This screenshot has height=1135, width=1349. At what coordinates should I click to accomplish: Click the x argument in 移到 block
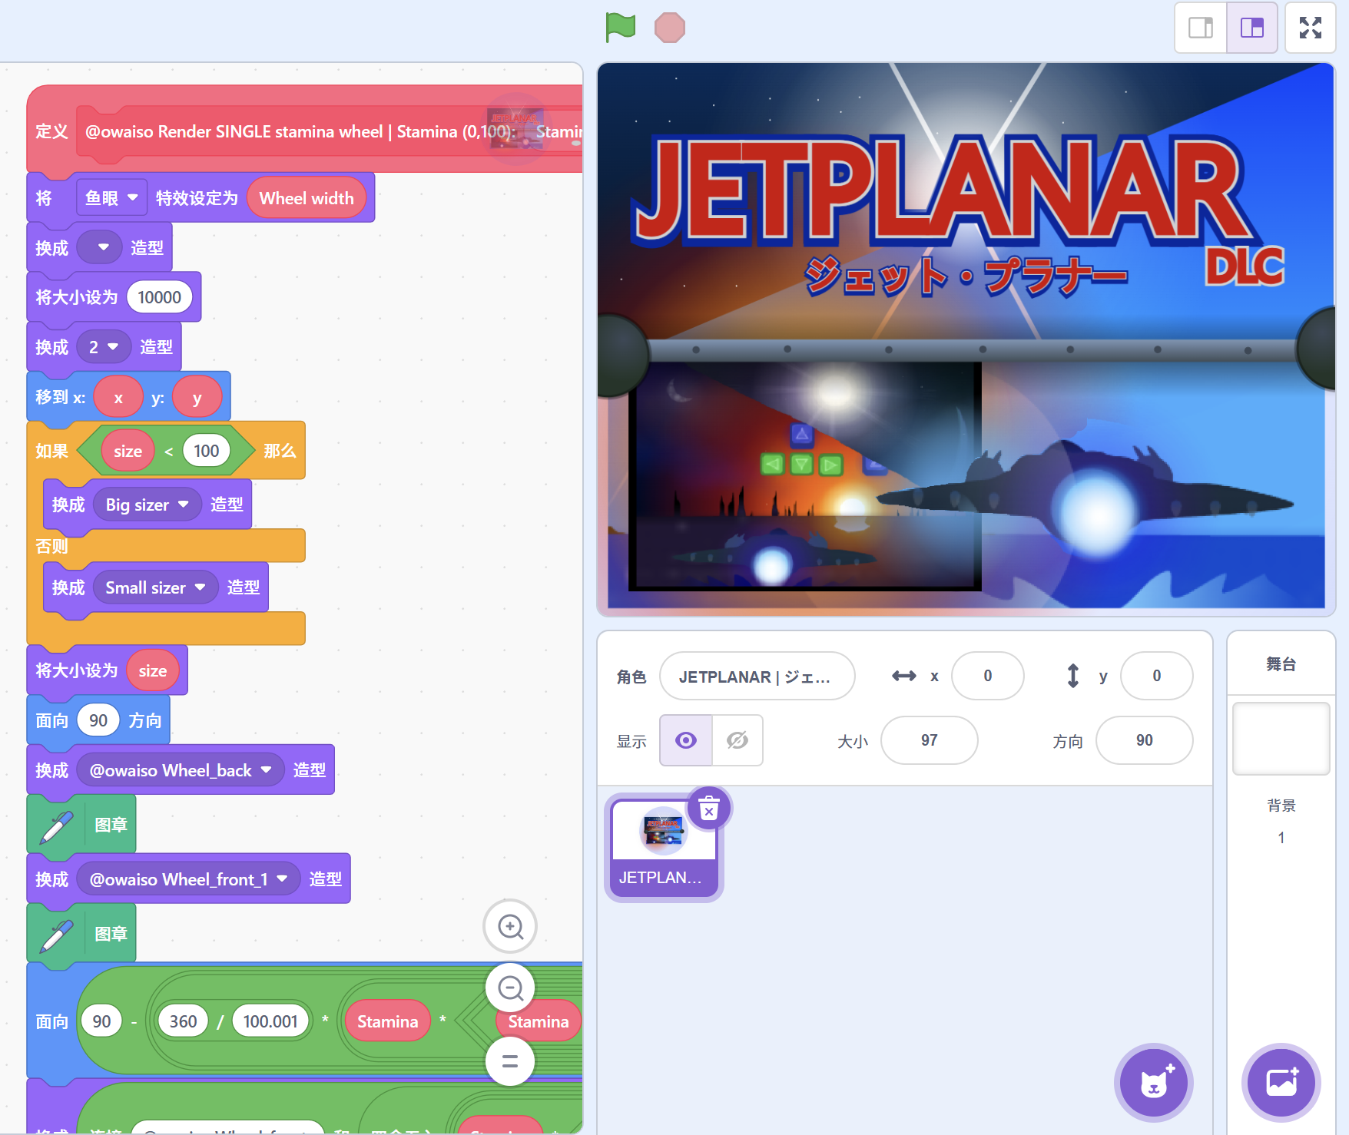pyautogui.click(x=118, y=398)
